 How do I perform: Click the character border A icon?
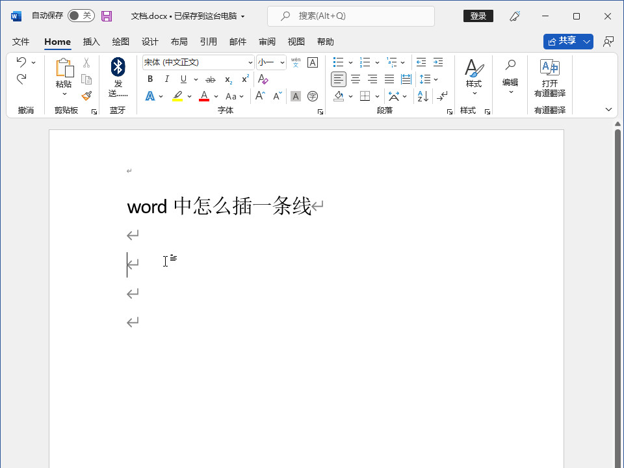click(313, 62)
